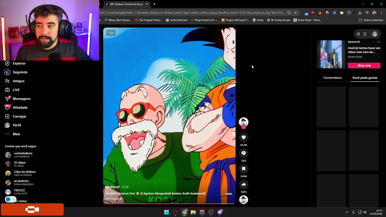The height and width of the screenshot is (217, 386).
Task: Open the Adobe Brasil ad thumbnail
Action: [331, 54]
